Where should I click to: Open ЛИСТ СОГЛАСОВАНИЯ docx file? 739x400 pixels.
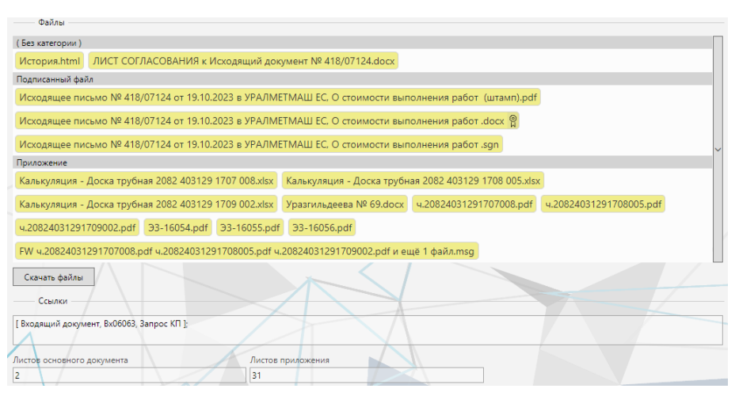[x=243, y=60]
